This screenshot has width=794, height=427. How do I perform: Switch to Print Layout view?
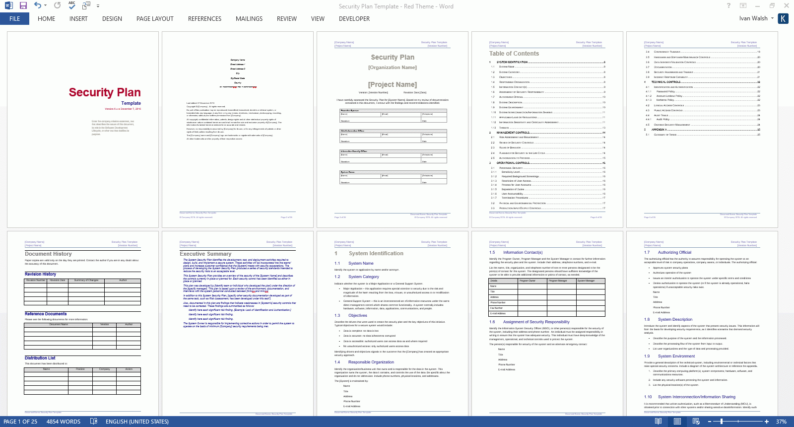(x=677, y=422)
